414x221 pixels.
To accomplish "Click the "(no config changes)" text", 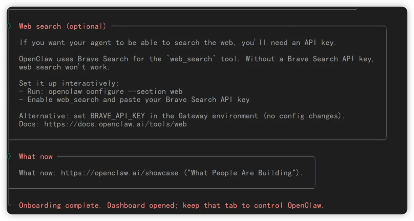I will click(303, 116).
